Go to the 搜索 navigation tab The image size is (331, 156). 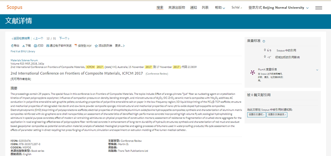click(x=160, y=8)
